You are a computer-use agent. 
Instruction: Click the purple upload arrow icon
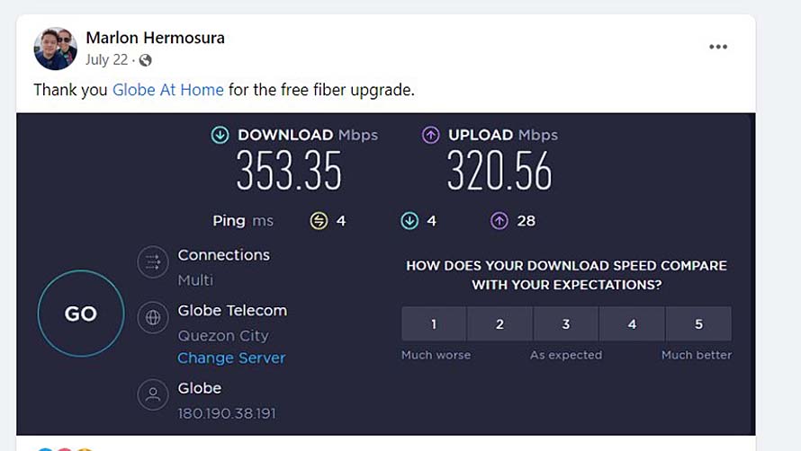click(x=431, y=135)
